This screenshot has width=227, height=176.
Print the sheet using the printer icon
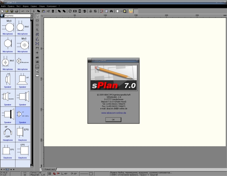tap(17, 11)
